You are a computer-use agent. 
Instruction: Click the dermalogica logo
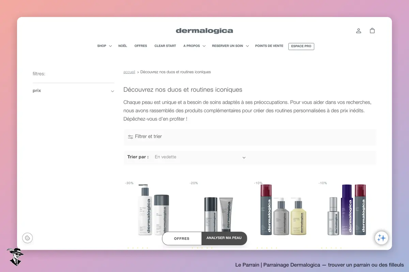pos(204,31)
